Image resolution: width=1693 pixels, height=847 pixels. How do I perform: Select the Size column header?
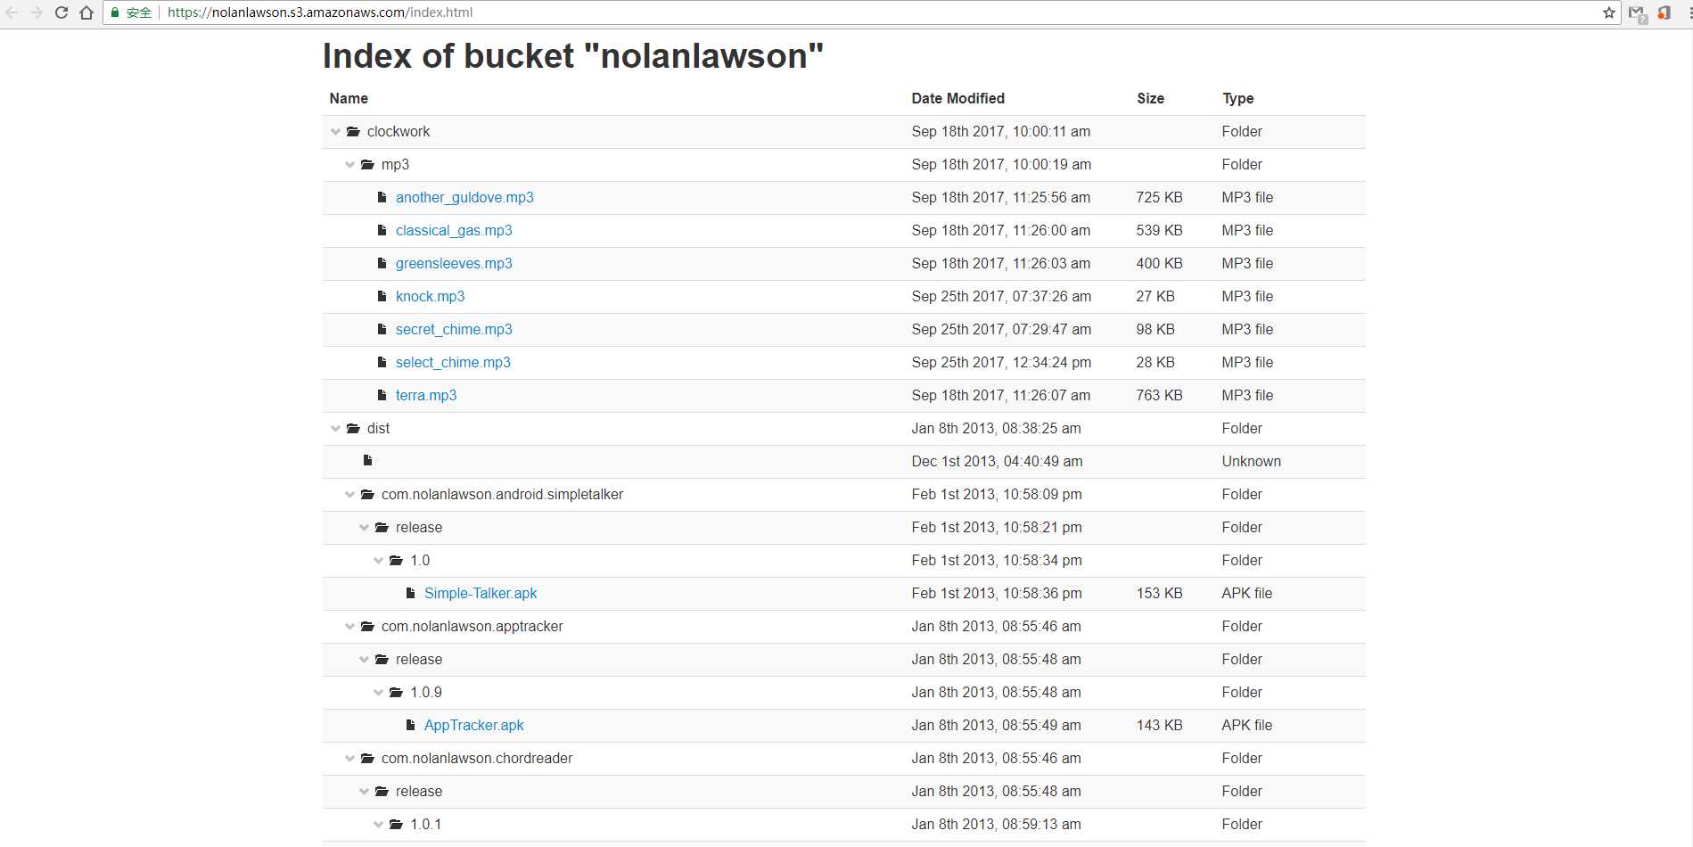pos(1150,98)
